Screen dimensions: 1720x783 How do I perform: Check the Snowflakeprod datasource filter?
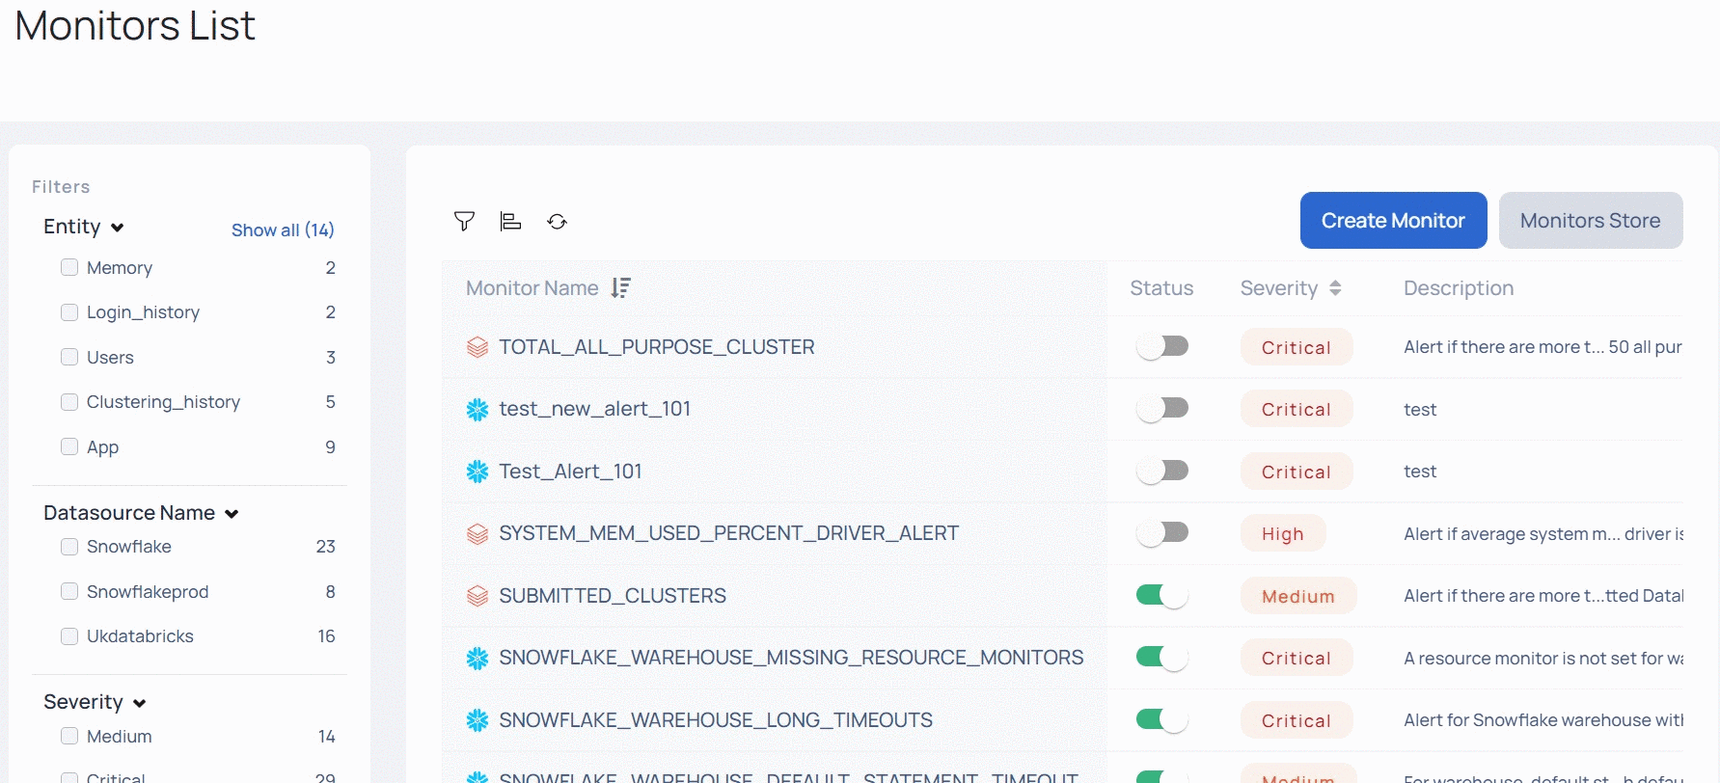69,591
